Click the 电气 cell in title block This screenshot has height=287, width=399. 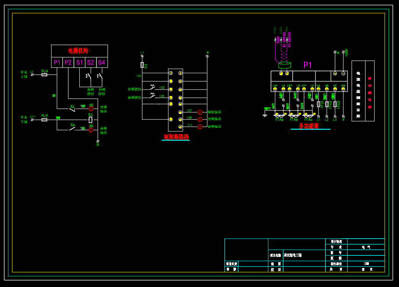coord(366,247)
